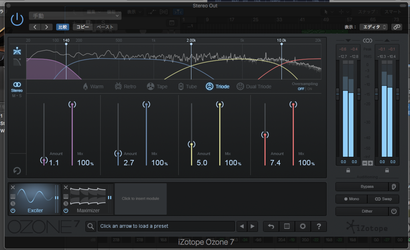
Task: Toggle the output gain lock icon
Action: click(x=387, y=170)
